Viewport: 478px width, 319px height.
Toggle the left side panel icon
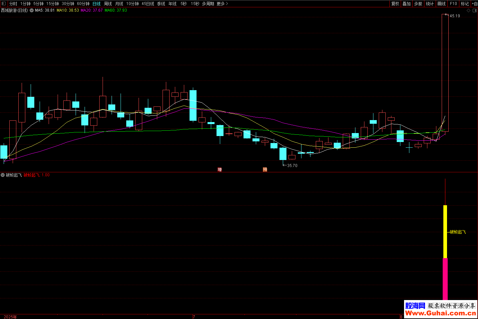(4, 4)
